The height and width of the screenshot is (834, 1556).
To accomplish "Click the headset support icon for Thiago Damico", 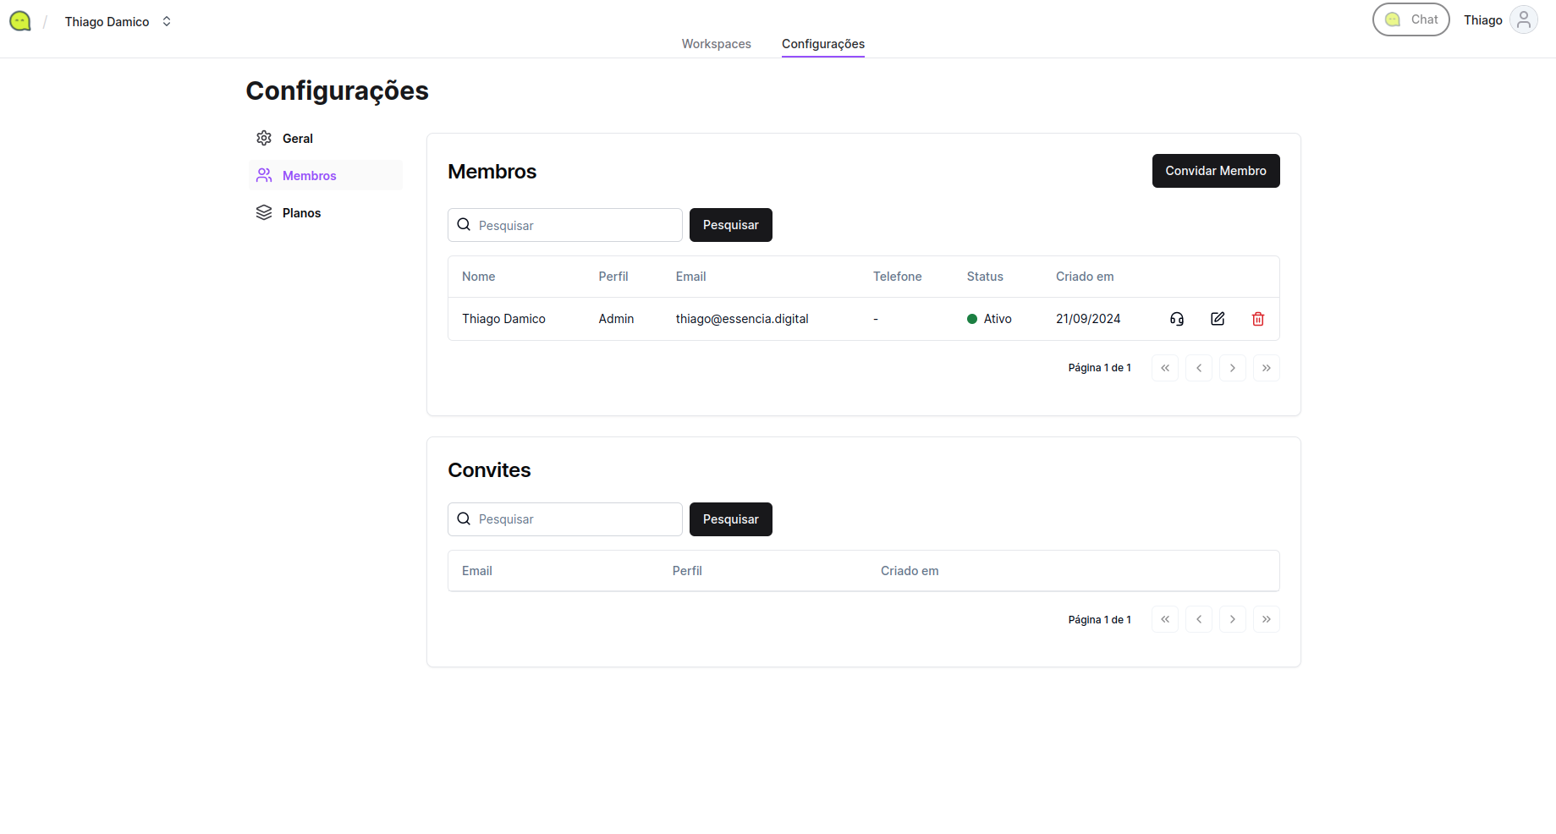I will point(1176,319).
